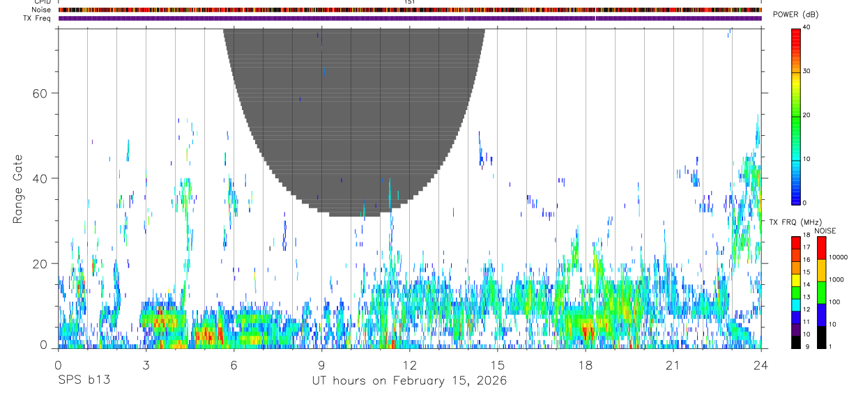Click the 100 label on the noise scale
Screen dimensions: 856x395
(834, 302)
